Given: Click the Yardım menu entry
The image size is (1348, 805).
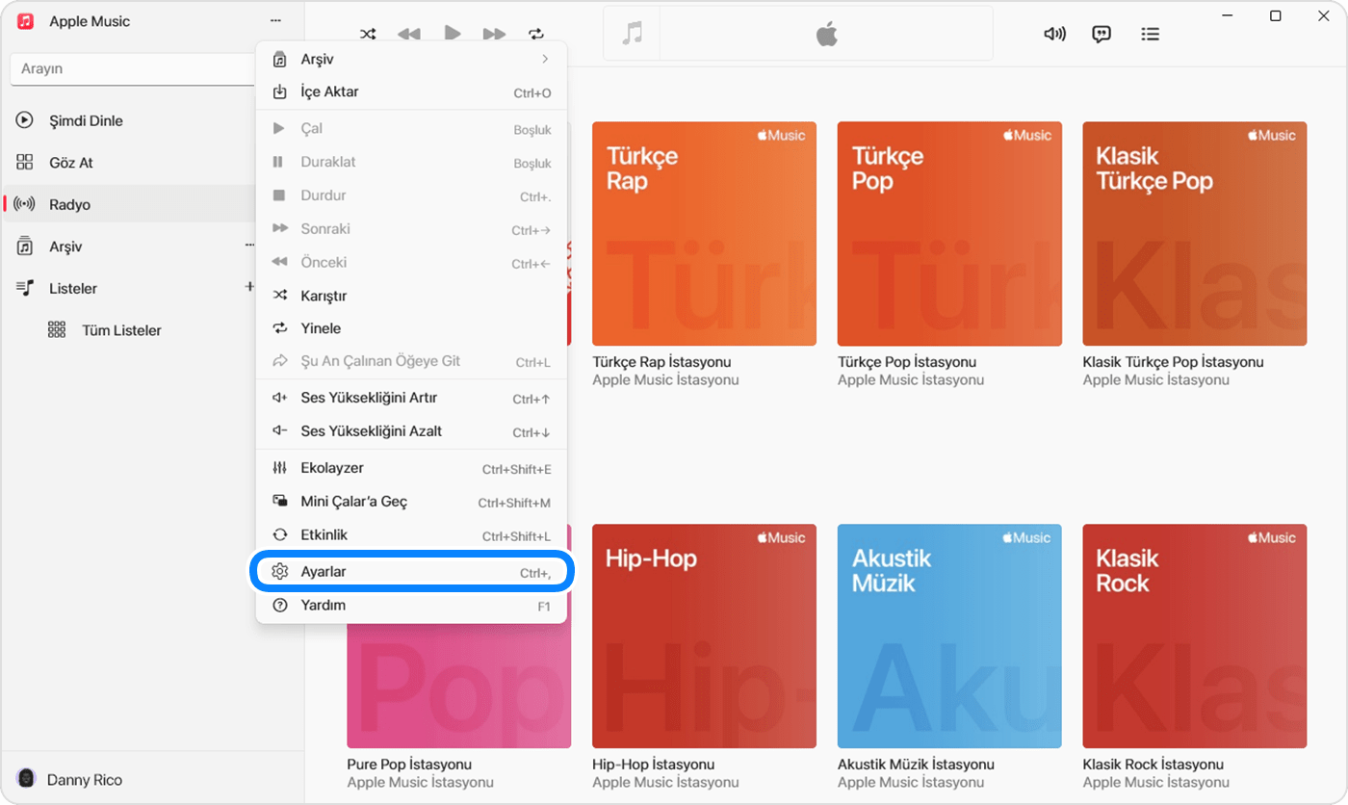Looking at the screenshot, I should 412,606.
